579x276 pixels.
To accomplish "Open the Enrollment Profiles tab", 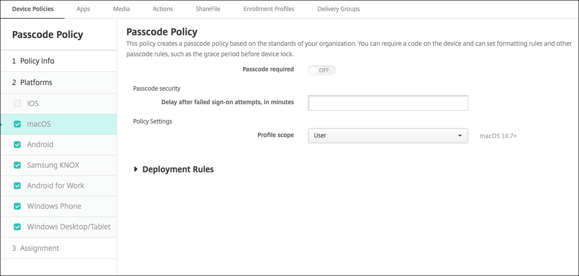I will [x=269, y=9].
